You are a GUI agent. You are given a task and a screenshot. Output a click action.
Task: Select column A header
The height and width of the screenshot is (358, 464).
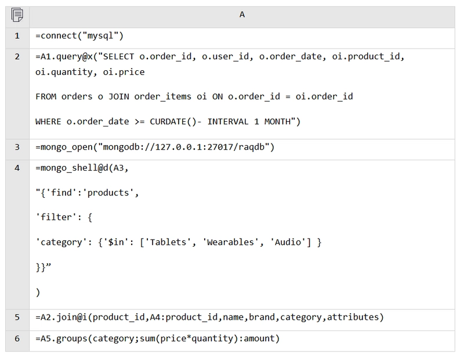click(x=242, y=17)
